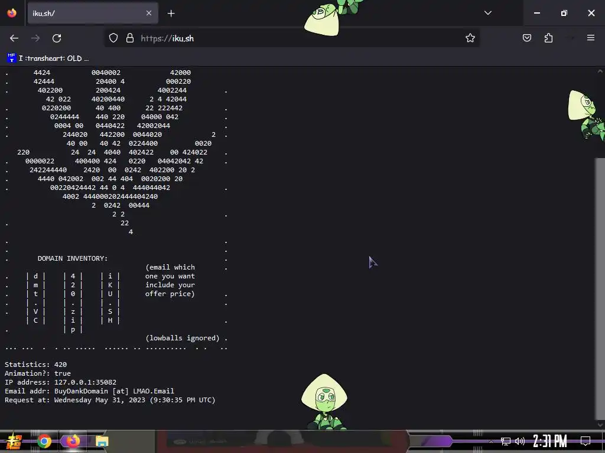Image resolution: width=605 pixels, height=453 pixels.
Task: Close the iku.sh tab
Action: tap(149, 13)
